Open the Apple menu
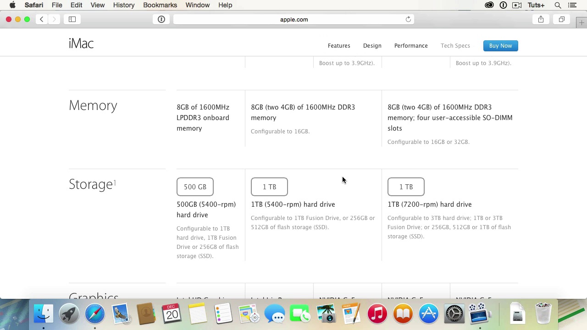This screenshot has height=330, width=587. coord(13,5)
